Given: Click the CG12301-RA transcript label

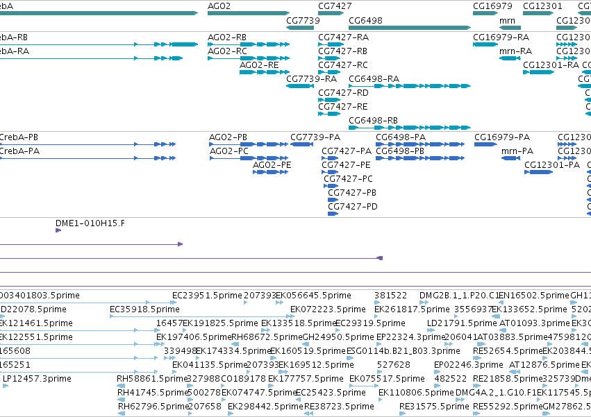Looking at the screenshot, I should tap(551, 65).
